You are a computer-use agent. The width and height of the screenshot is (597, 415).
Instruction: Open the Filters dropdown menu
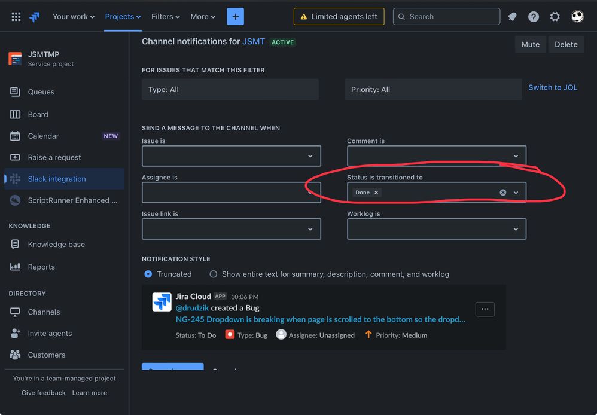click(x=165, y=16)
